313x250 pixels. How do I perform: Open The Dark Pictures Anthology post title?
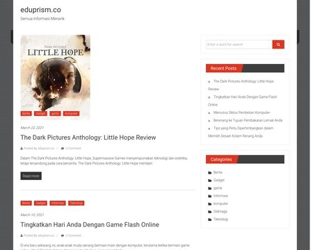tap(88, 137)
